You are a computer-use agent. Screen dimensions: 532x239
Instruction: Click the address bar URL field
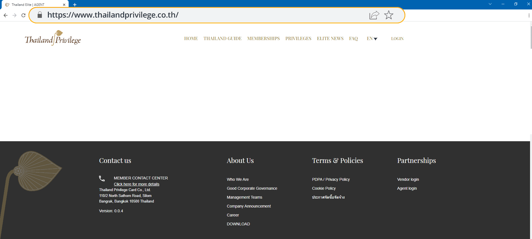click(195, 15)
